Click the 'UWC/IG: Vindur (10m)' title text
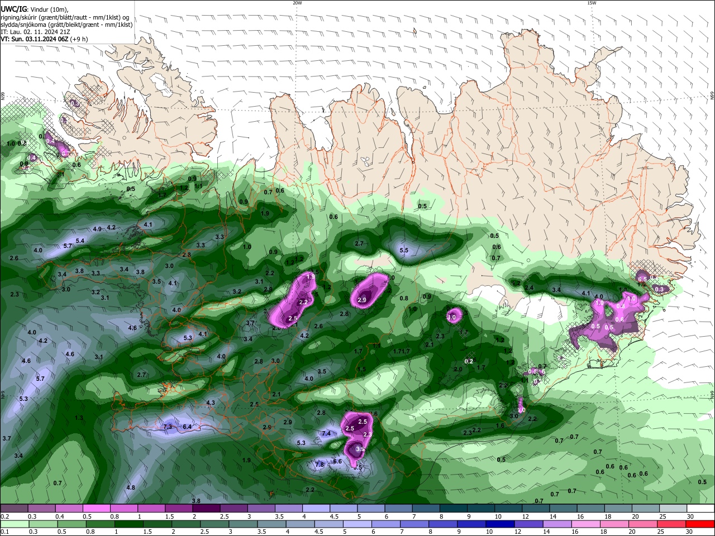 coord(34,9)
